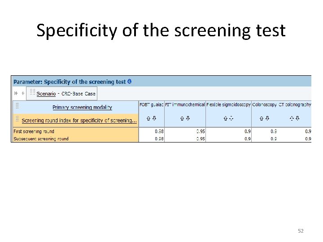Click the info icon beside the parameter title
This screenshot has height=242, width=323.
click(x=129, y=82)
